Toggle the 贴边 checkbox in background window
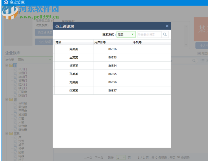Screen dimensions: 208x161 [x=199, y=53]
